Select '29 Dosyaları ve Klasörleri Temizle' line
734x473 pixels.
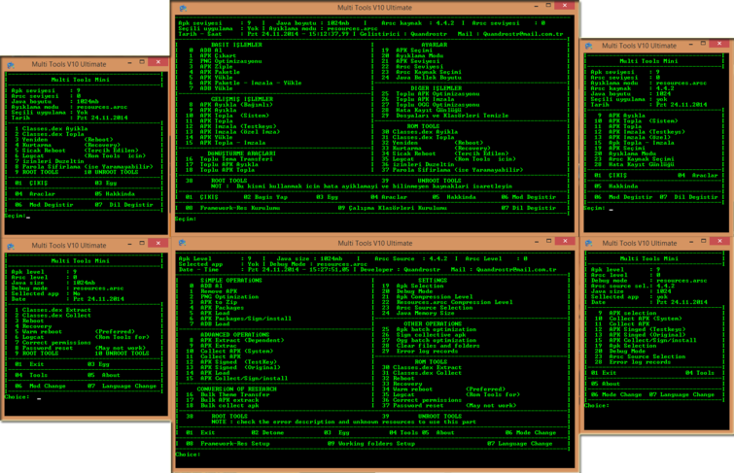(444, 116)
